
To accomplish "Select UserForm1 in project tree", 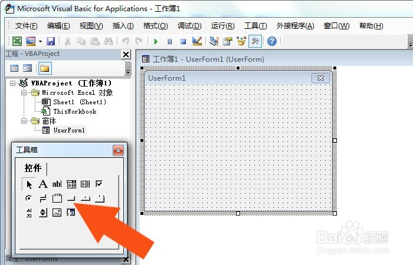I will pos(69,130).
